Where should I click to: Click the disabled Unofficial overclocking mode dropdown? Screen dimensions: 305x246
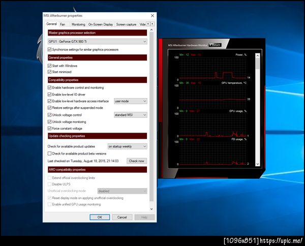coord(122,191)
